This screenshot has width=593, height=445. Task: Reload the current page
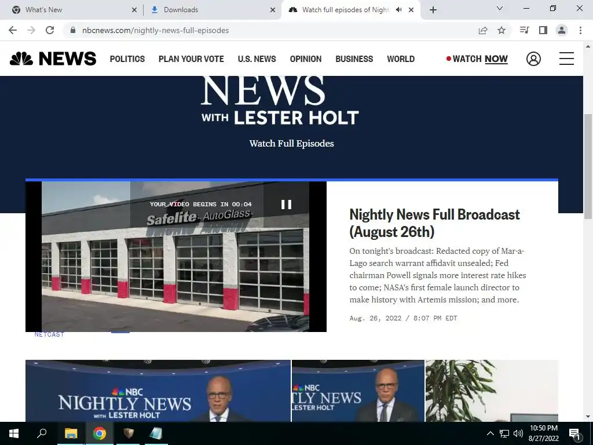[50, 30]
